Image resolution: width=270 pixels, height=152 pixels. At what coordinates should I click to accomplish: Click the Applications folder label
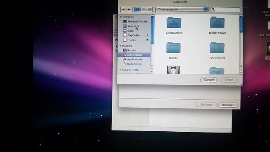click(174, 33)
